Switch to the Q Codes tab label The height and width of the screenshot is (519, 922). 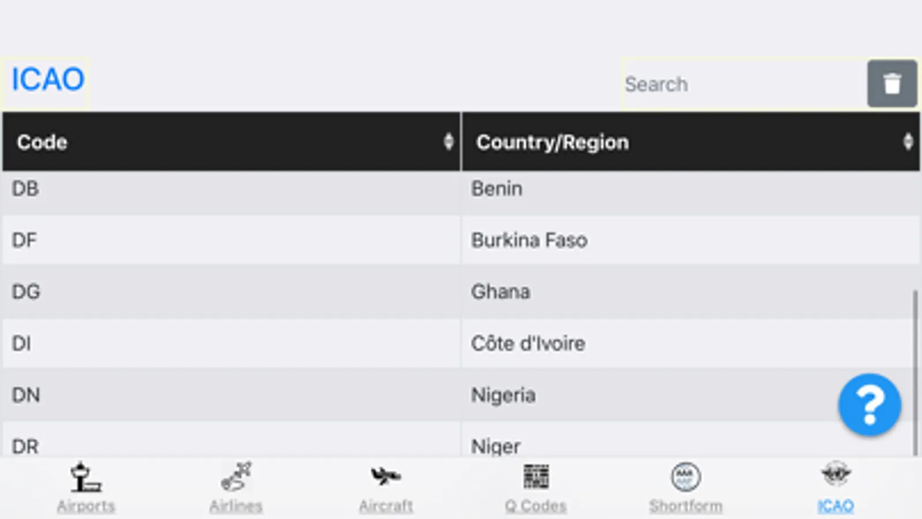pyautogui.click(x=536, y=506)
